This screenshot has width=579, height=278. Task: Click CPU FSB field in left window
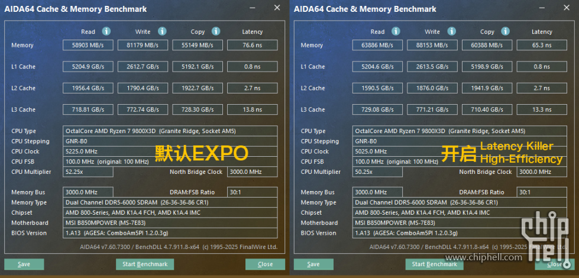point(170,161)
